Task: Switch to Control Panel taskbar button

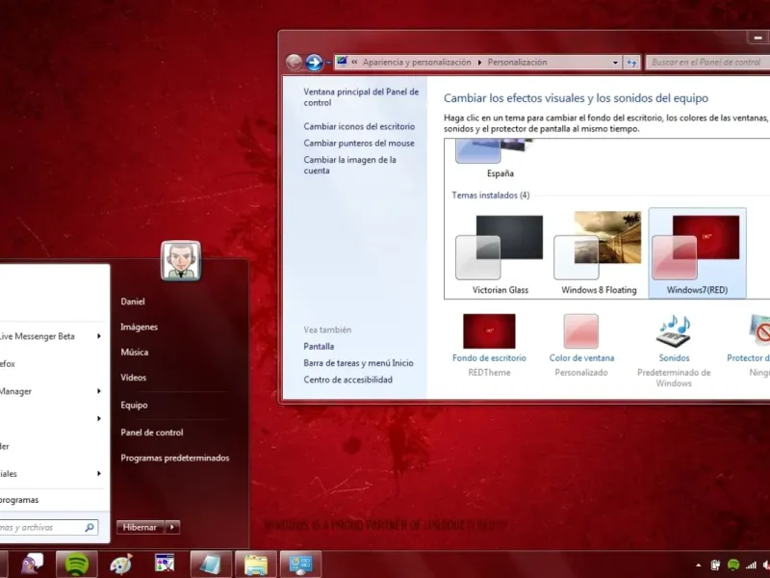Action: 300,565
